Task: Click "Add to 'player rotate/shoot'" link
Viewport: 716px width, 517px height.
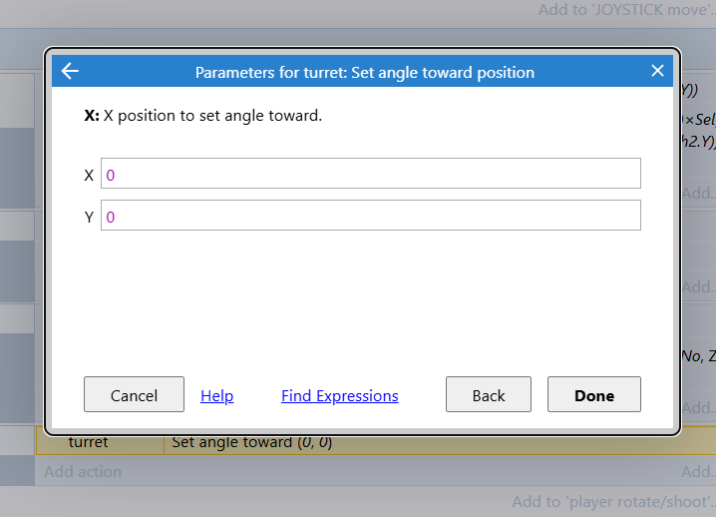Action: pyautogui.click(x=613, y=502)
